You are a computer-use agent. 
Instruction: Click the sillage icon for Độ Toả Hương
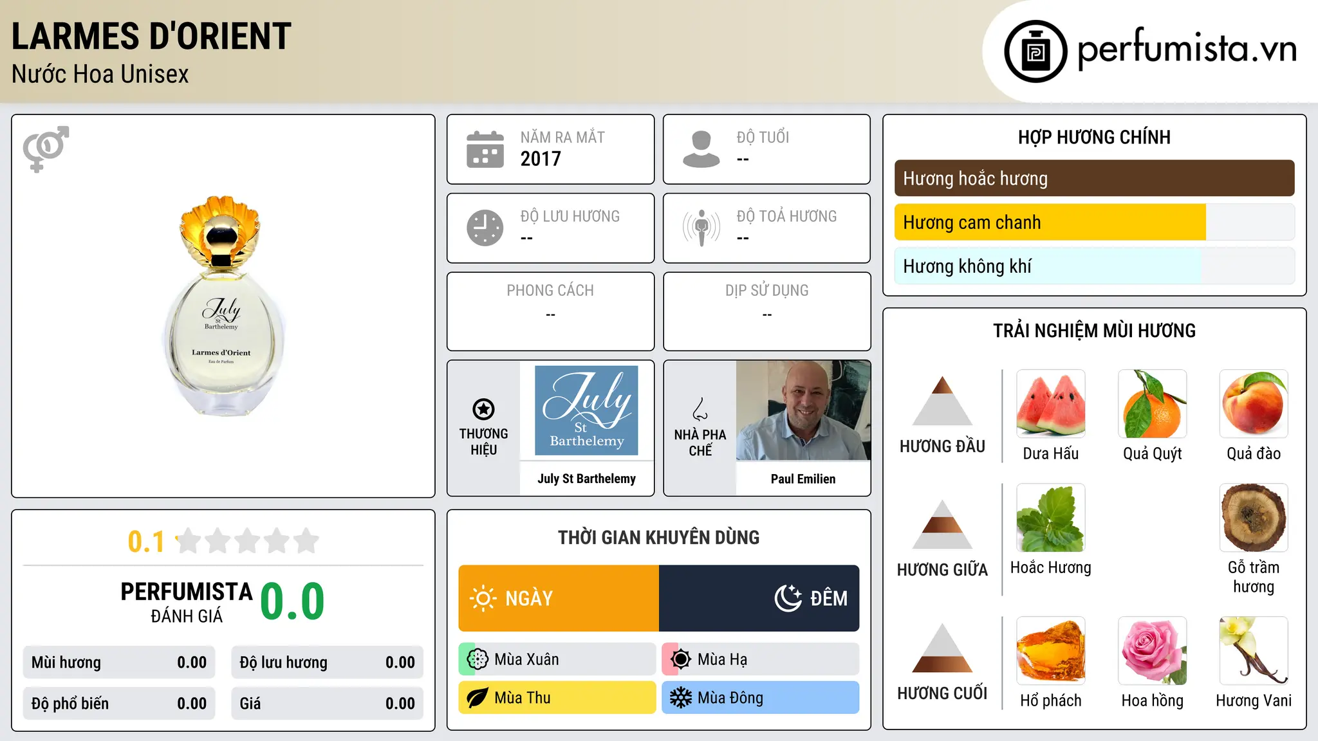point(701,228)
